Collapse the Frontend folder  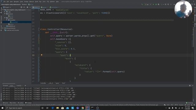pyautogui.click(x=5, y=18)
